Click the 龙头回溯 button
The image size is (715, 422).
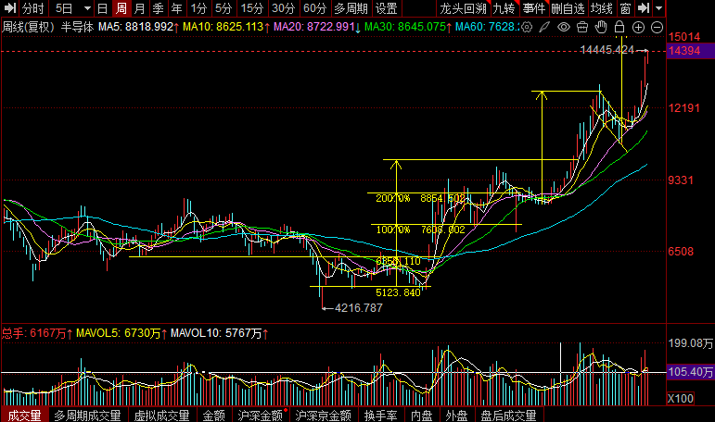coord(464,8)
